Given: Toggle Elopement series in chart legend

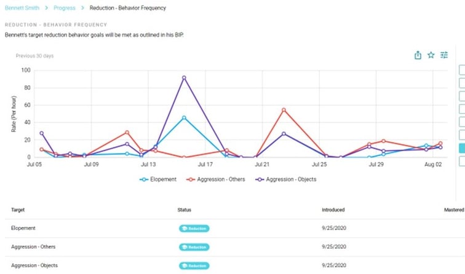Looking at the screenshot, I should click(158, 179).
